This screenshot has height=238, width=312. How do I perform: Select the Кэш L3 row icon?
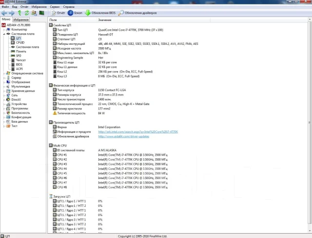[55, 76]
